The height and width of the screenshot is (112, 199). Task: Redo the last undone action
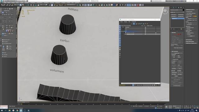(x=4, y=5)
